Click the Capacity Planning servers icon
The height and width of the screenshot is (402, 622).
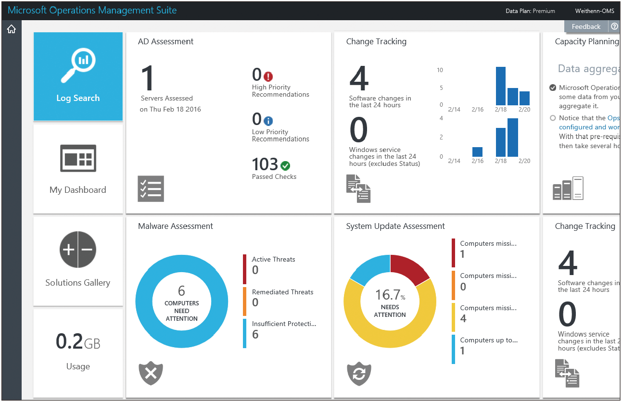[568, 188]
